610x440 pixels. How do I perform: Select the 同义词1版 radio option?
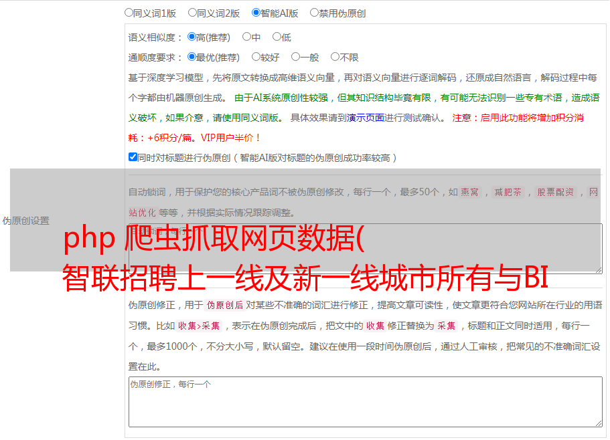point(129,13)
